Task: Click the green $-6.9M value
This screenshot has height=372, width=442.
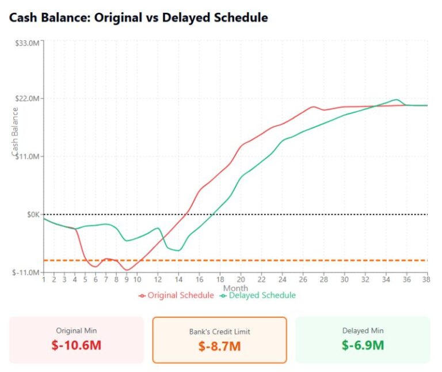Action: point(363,346)
